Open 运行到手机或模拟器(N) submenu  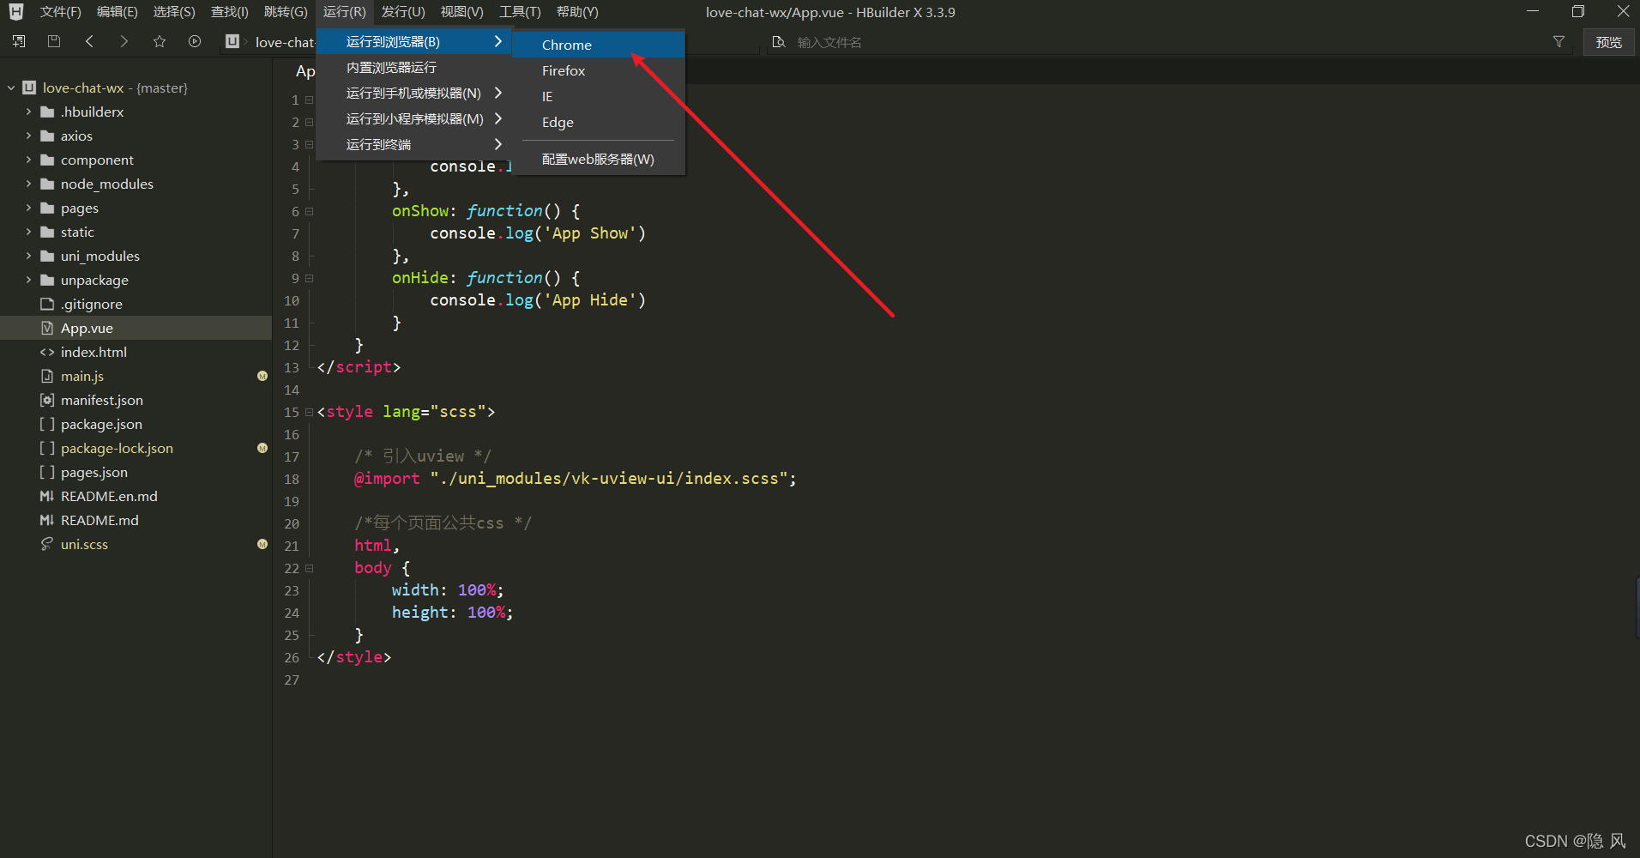click(x=413, y=93)
